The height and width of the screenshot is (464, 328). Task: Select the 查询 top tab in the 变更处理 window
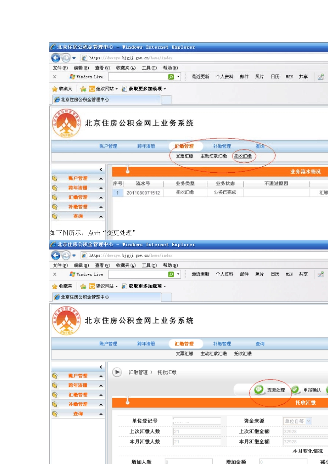tap(260, 344)
